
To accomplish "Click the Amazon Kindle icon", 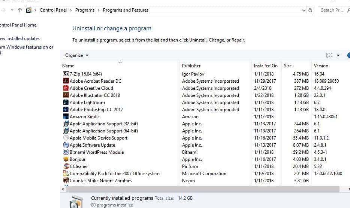I will tap(66, 117).
